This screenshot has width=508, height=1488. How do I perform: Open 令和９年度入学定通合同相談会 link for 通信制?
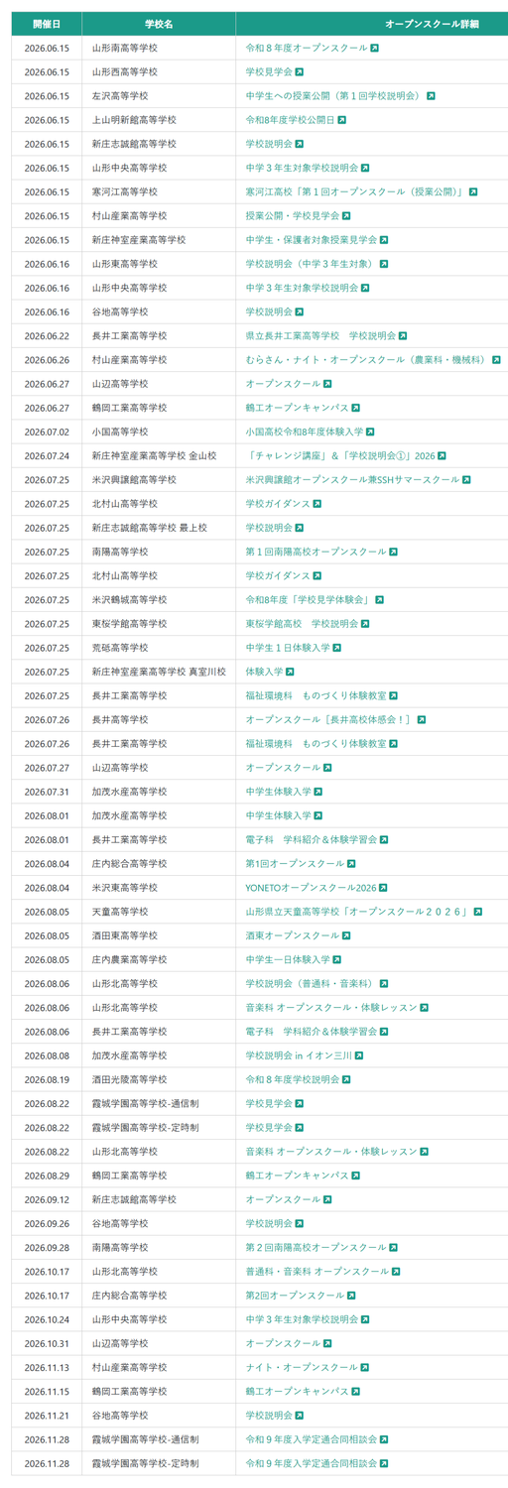pos(312,1439)
